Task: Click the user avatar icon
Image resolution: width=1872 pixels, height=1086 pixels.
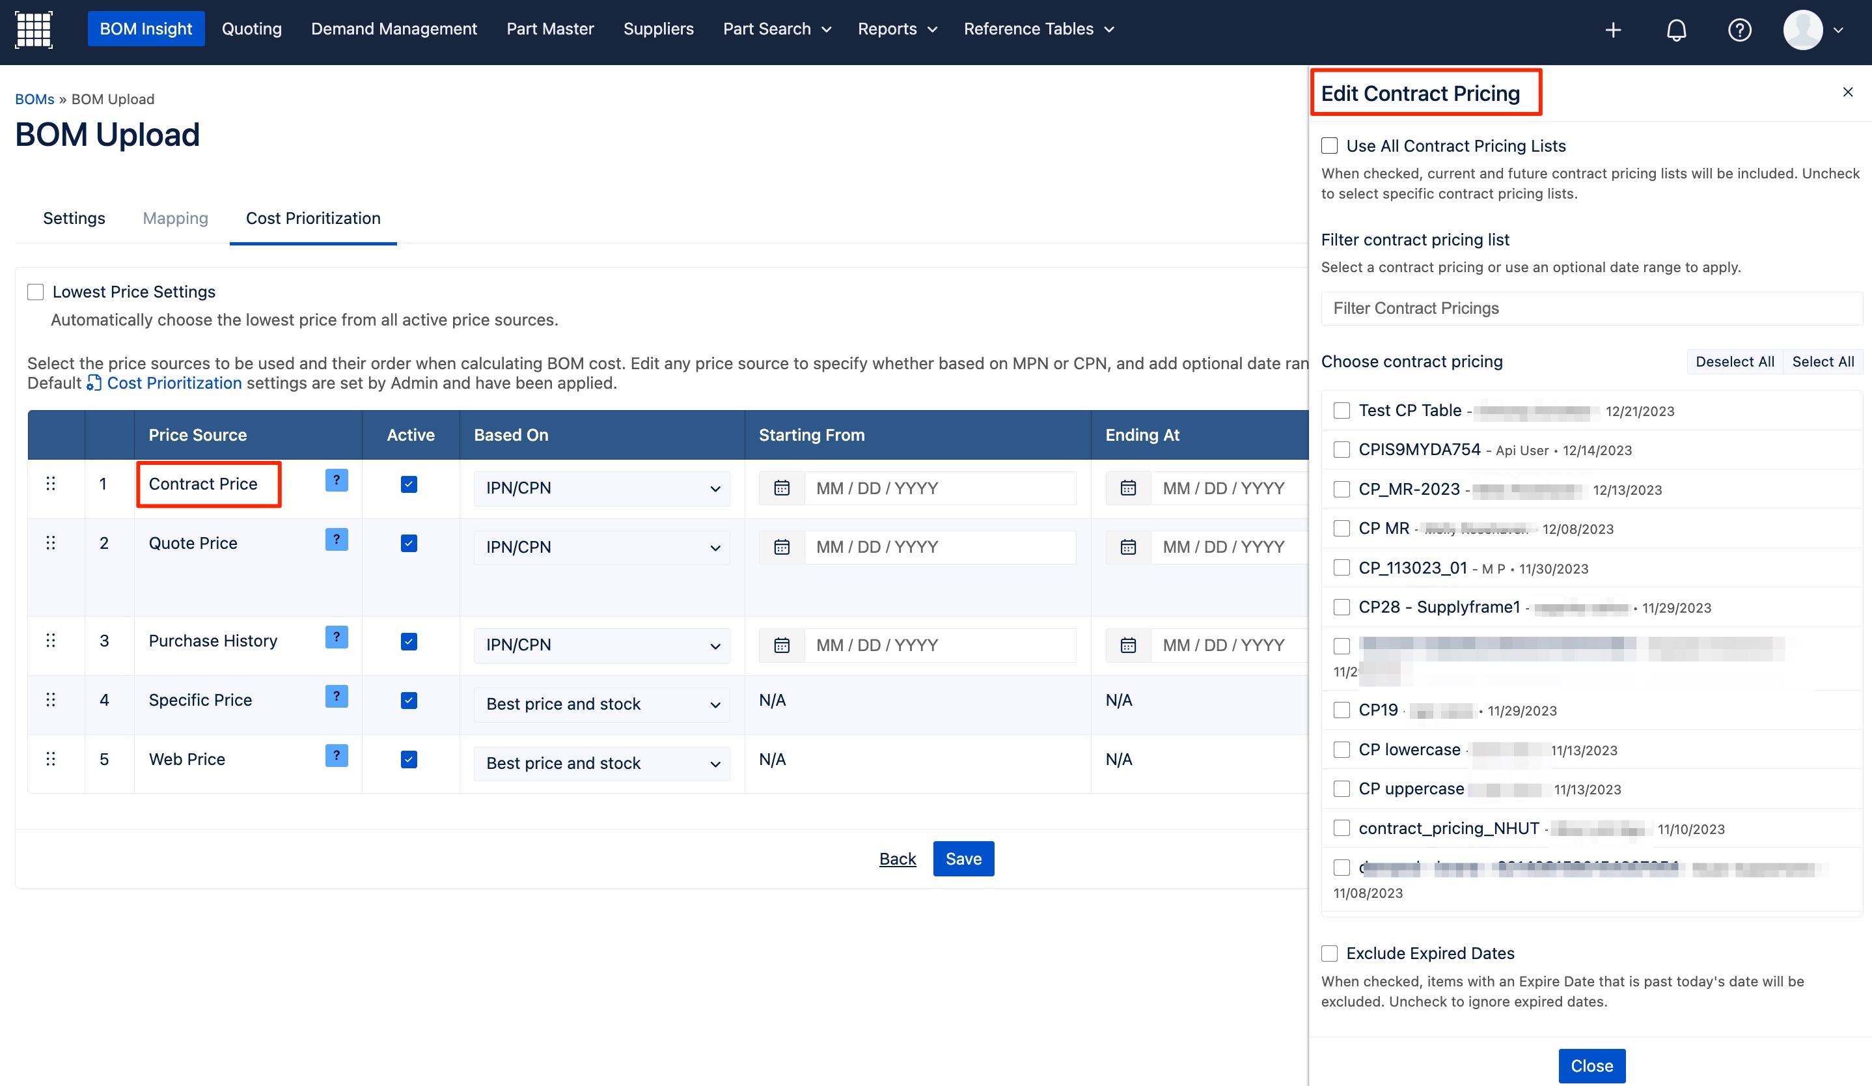Action: pyautogui.click(x=1803, y=30)
